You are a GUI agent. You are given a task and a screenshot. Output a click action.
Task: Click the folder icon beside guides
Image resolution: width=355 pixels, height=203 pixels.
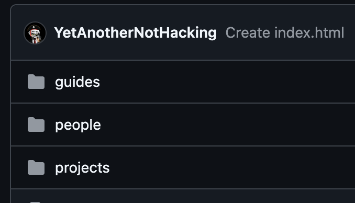36,82
